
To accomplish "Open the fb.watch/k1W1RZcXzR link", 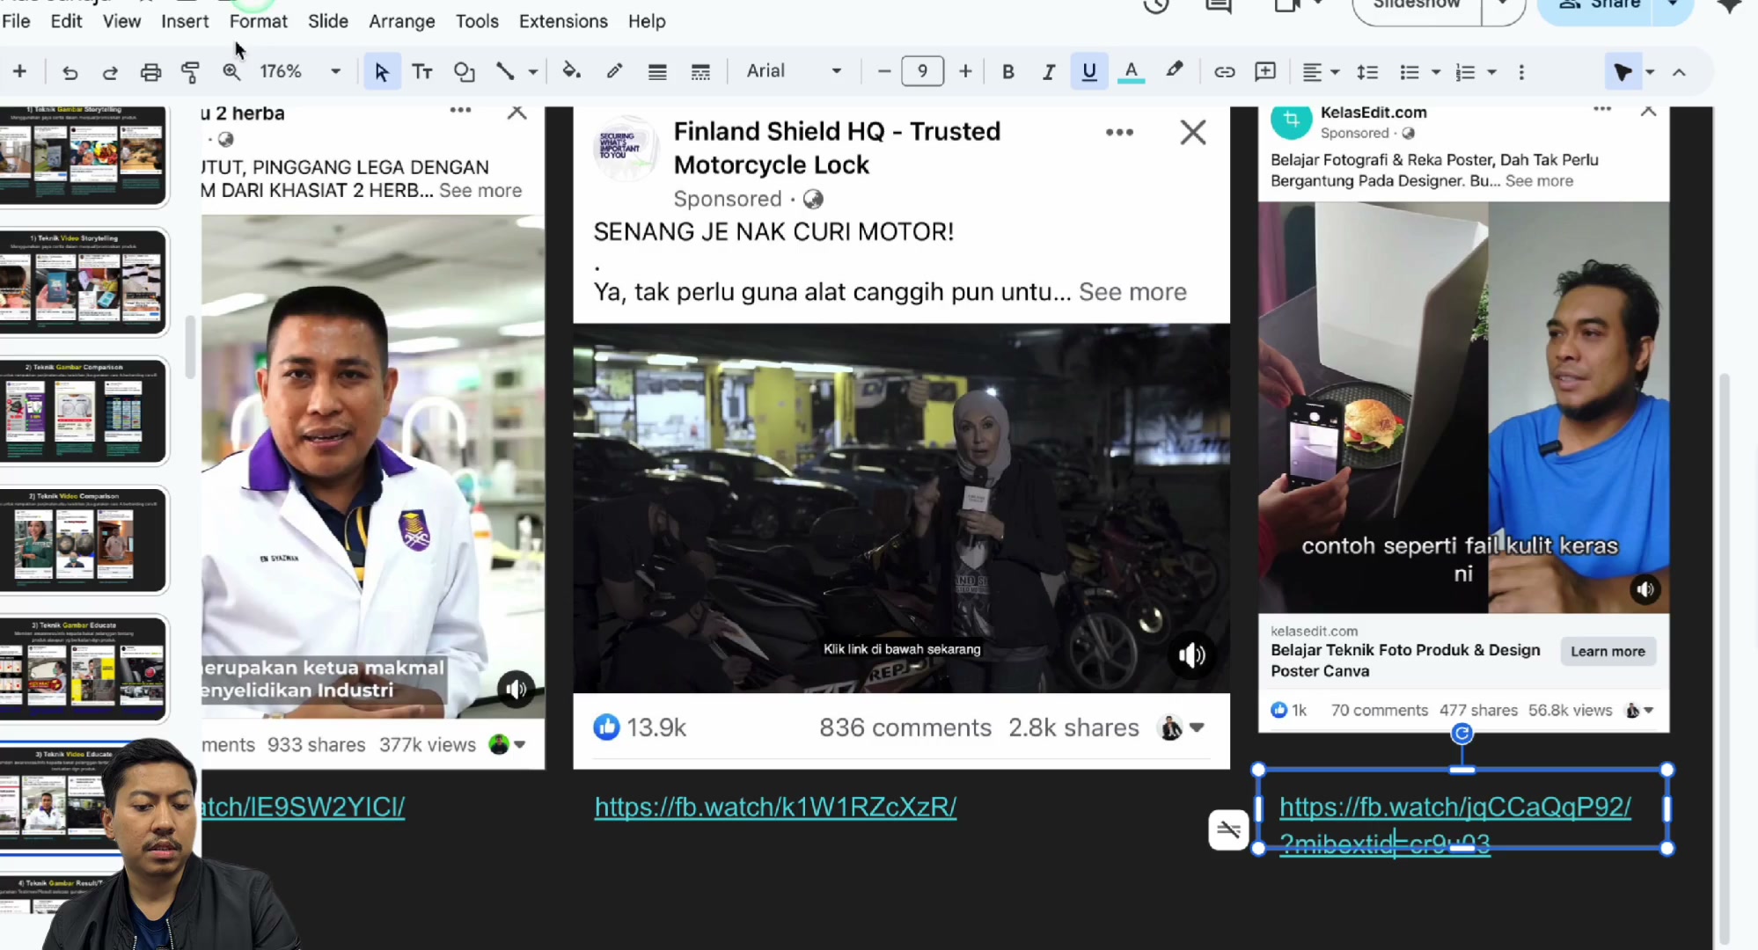I will [x=775, y=807].
